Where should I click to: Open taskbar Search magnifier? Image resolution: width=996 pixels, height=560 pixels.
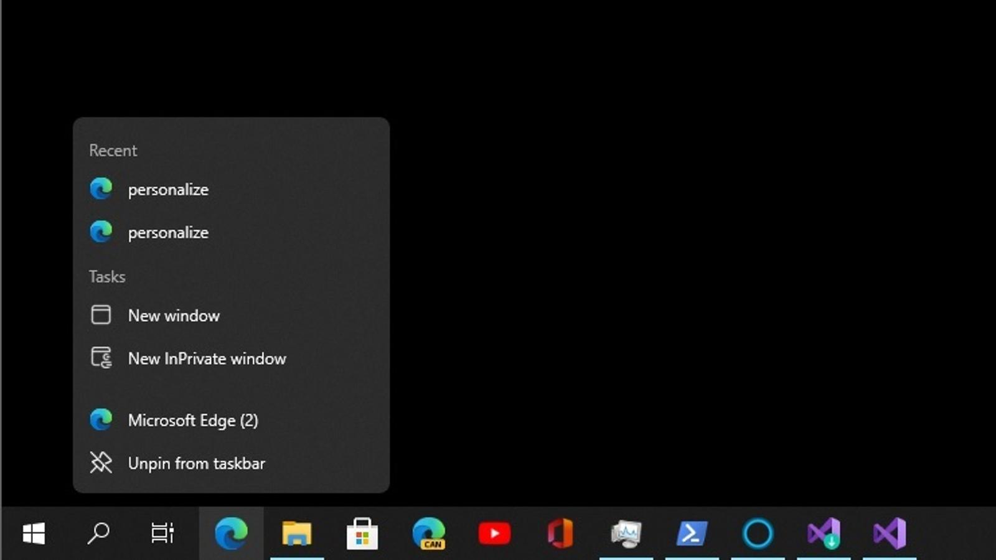pos(98,533)
